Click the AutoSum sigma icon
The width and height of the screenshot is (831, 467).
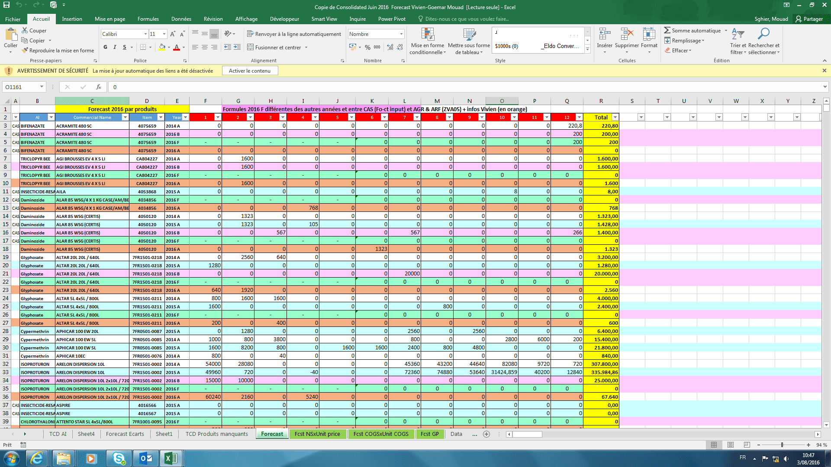[667, 30]
